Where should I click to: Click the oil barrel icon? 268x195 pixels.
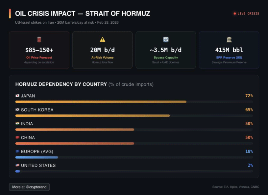pos(39,39)
